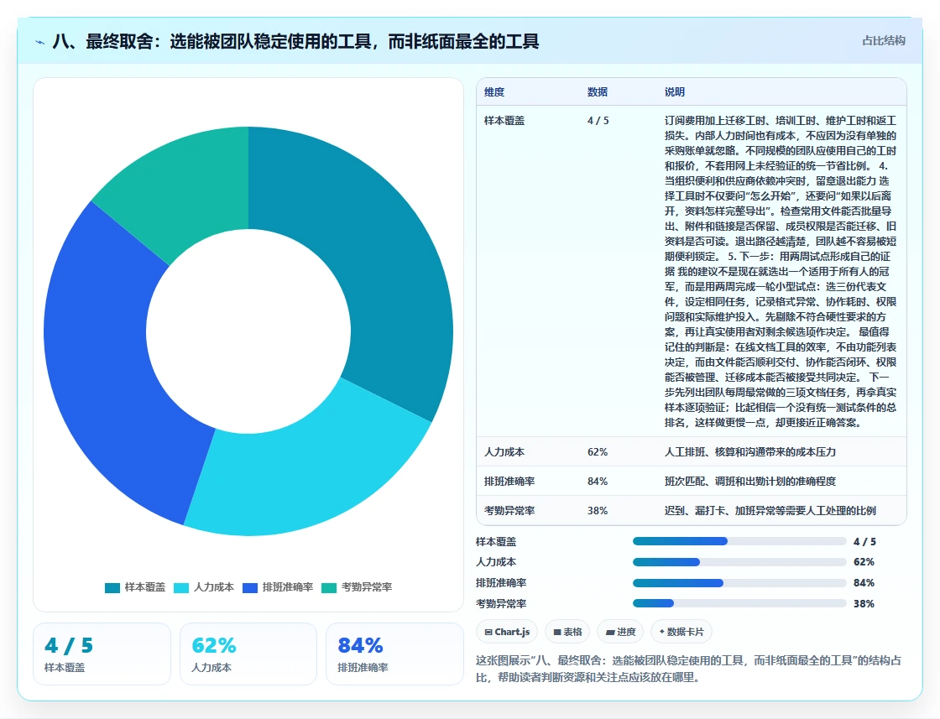Toggle the 样本覆盖 legend swatch
The width and height of the screenshot is (940, 719).
(112, 588)
